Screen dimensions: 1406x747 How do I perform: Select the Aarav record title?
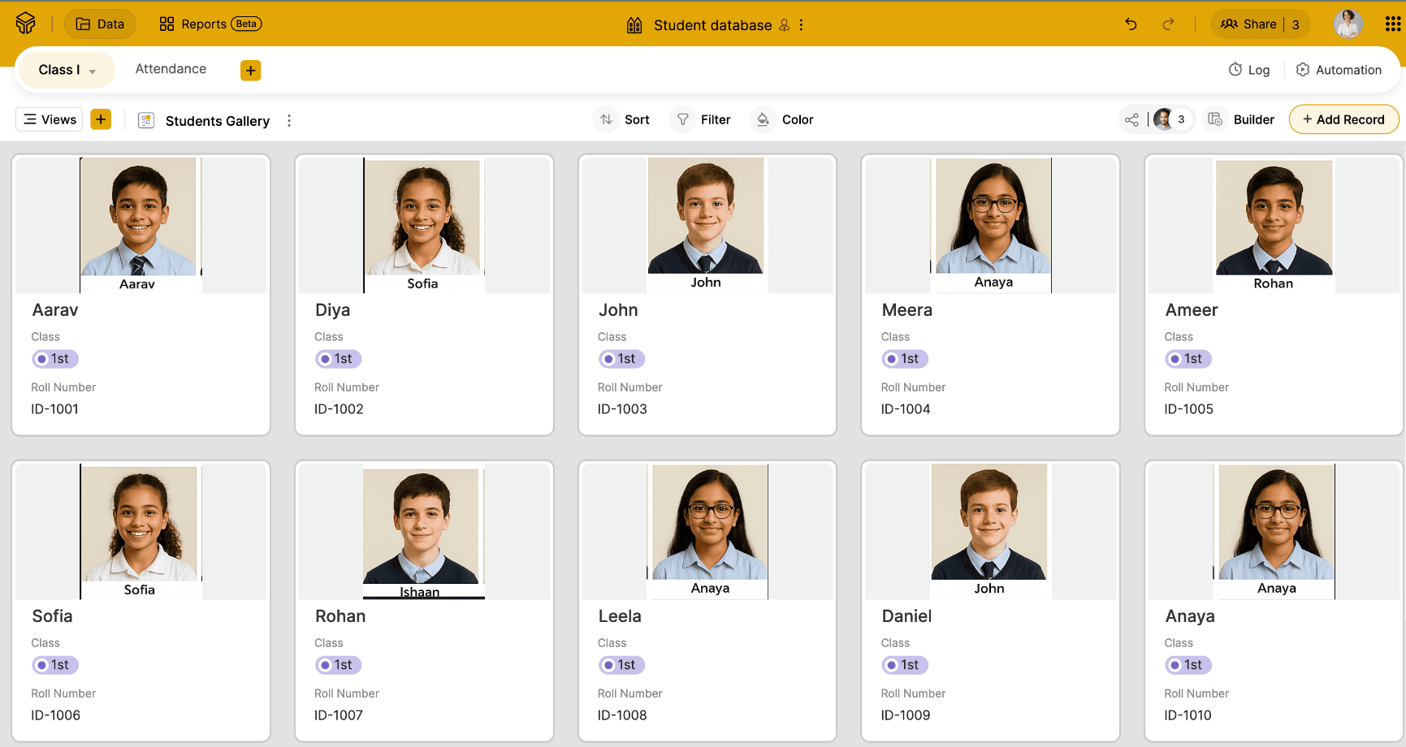point(55,310)
